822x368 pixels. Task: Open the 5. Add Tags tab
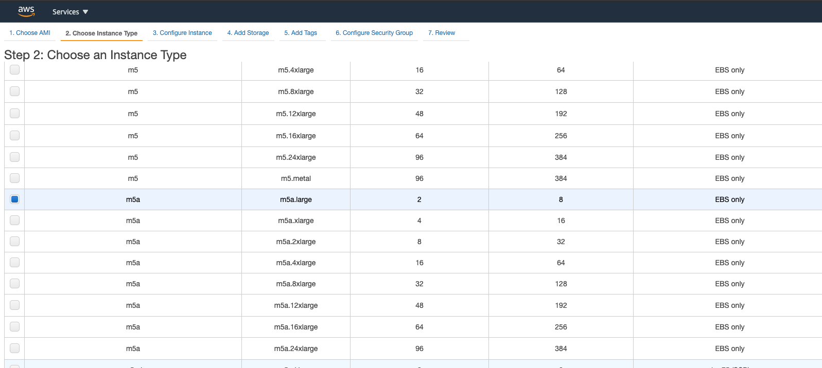(301, 33)
